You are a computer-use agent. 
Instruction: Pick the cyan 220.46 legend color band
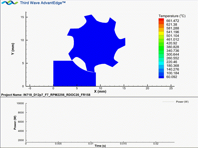pos(161,62)
